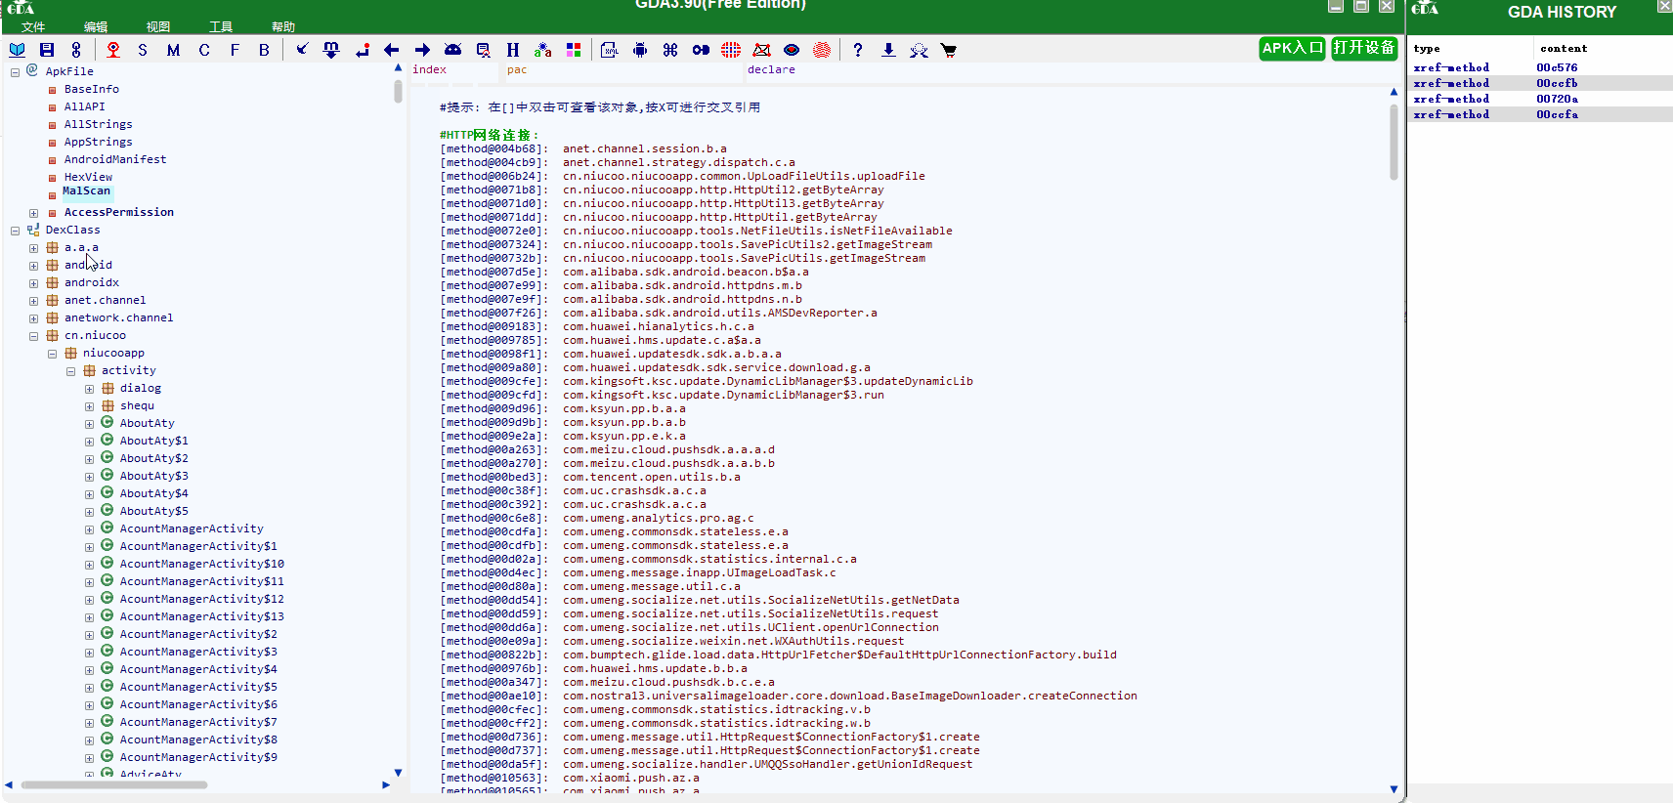Image resolution: width=1673 pixels, height=803 pixels.
Task: Select the shequ package in tree
Action: tap(137, 405)
